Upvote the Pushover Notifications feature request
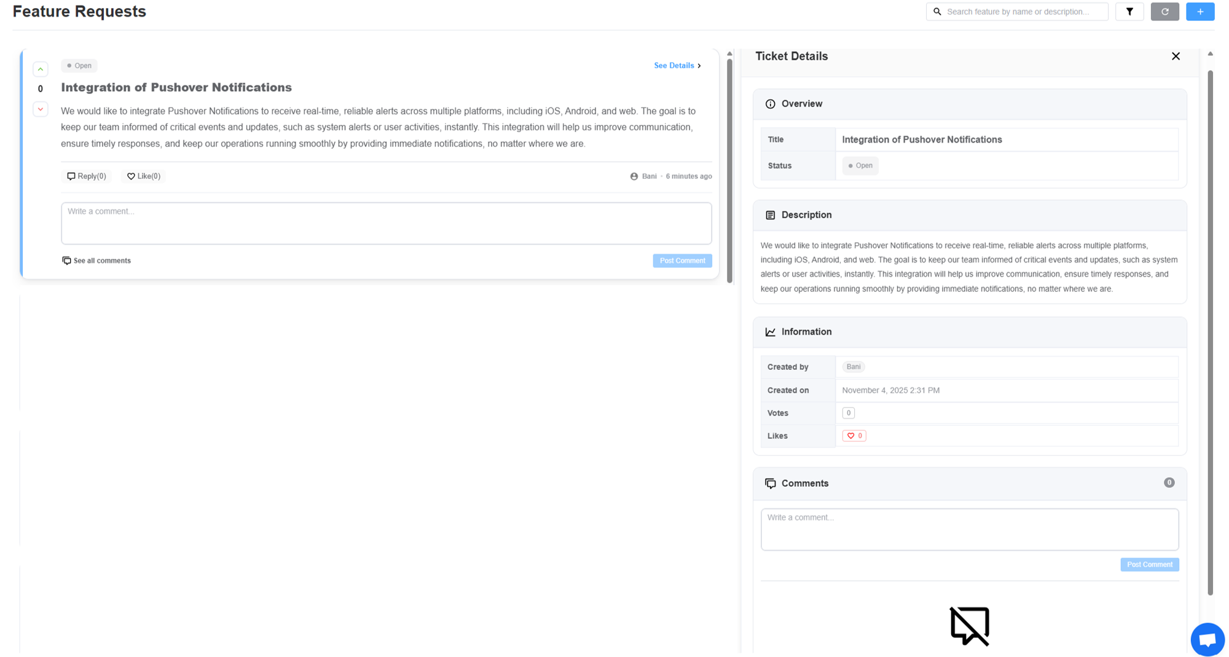 coord(41,69)
